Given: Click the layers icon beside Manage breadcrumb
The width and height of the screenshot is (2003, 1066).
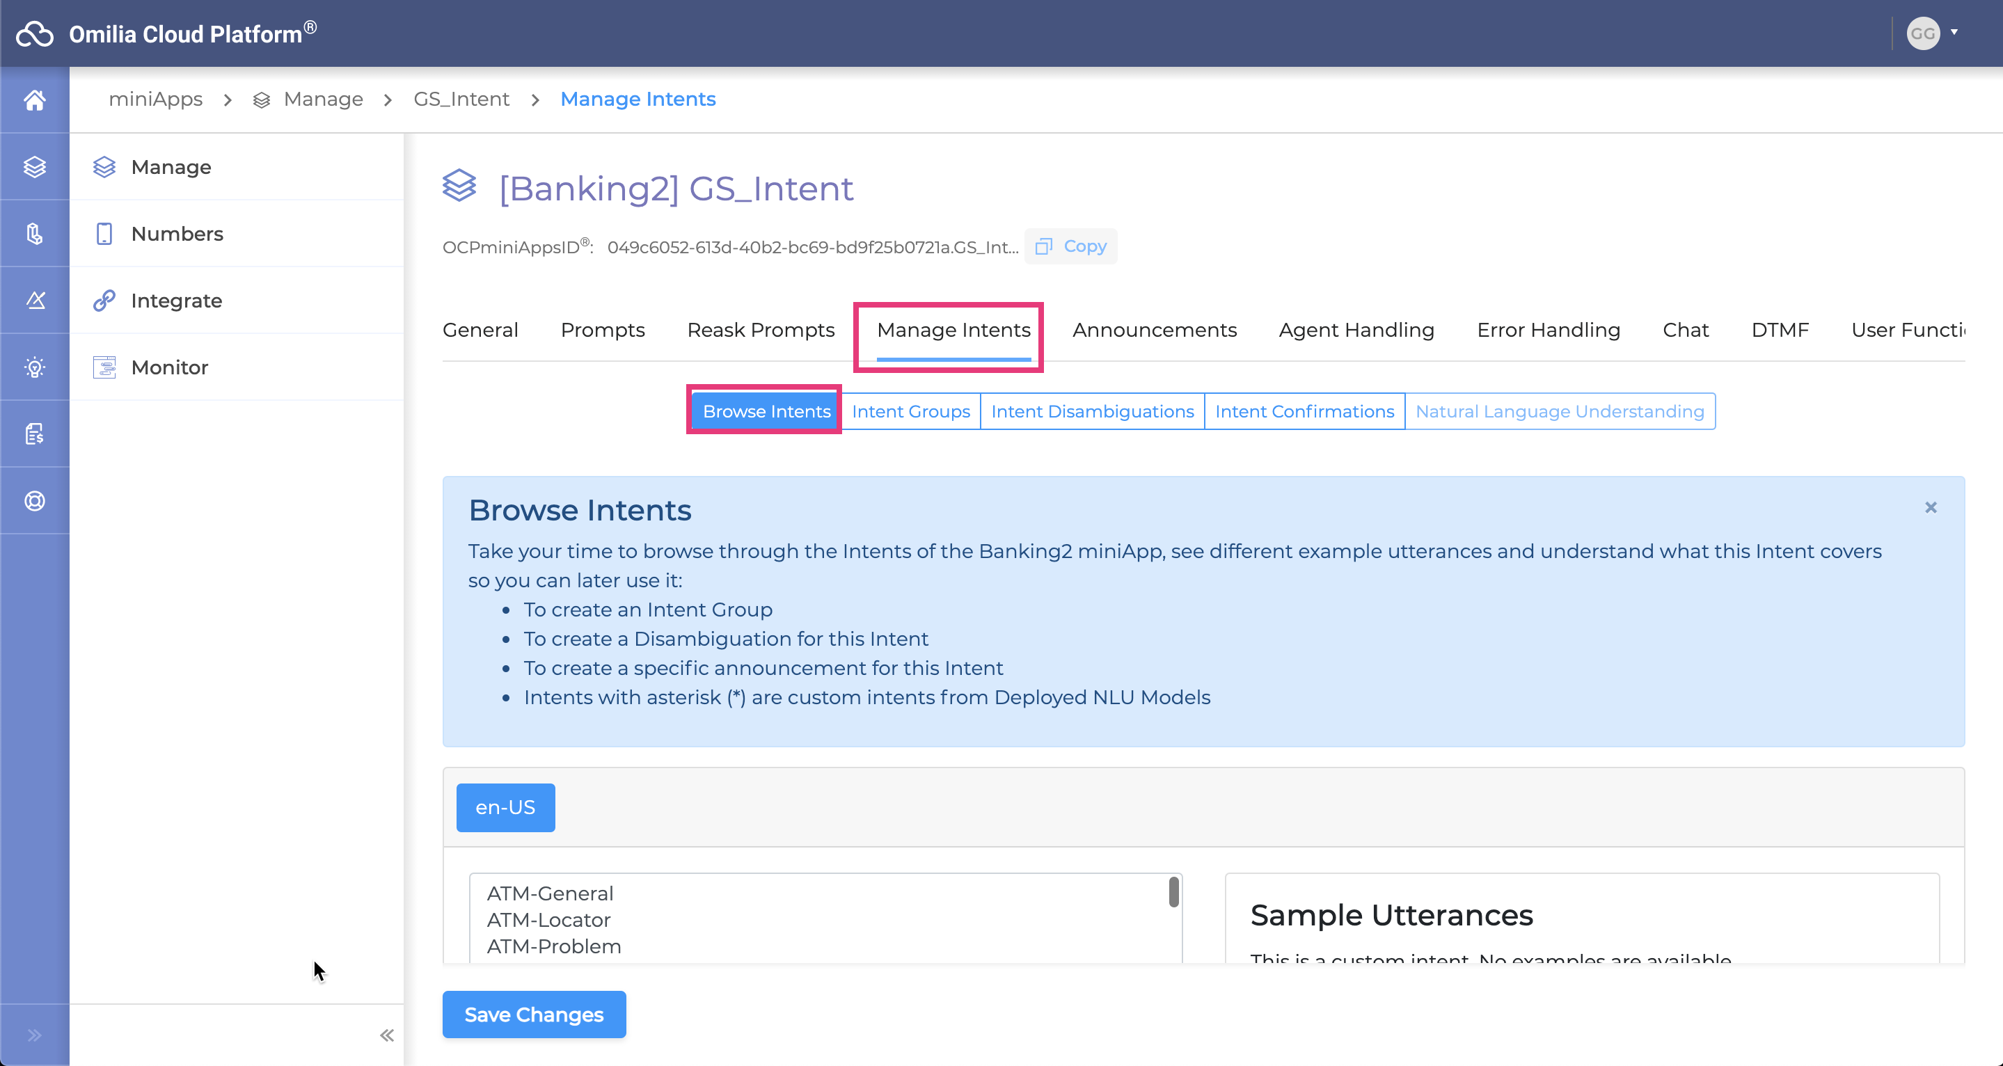Looking at the screenshot, I should (x=261, y=100).
